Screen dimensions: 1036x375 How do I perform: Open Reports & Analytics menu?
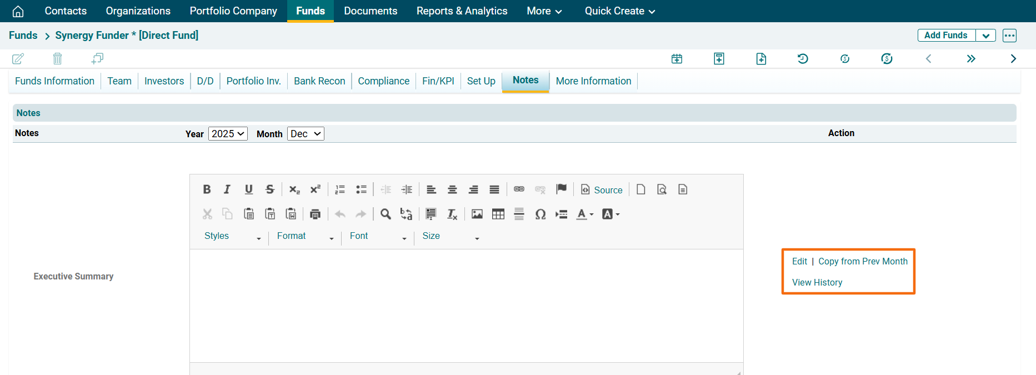click(462, 11)
